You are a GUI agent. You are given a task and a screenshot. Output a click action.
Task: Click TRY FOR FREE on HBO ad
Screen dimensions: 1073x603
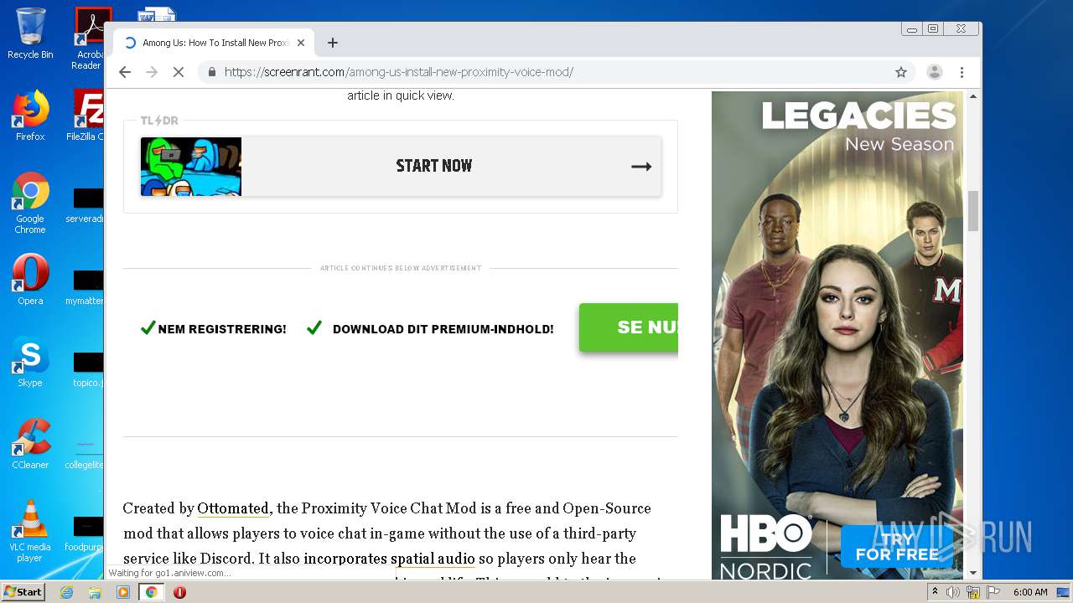pyautogui.click(x=897, y=546)
